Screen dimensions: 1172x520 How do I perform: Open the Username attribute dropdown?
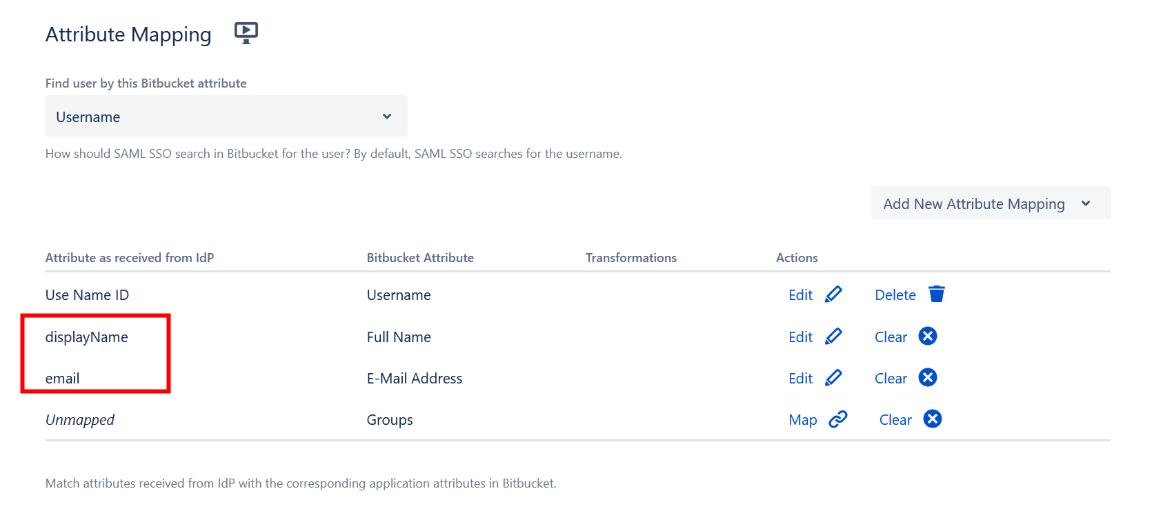226,117
